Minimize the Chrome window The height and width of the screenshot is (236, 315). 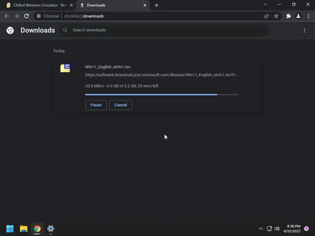coord(279,4)
